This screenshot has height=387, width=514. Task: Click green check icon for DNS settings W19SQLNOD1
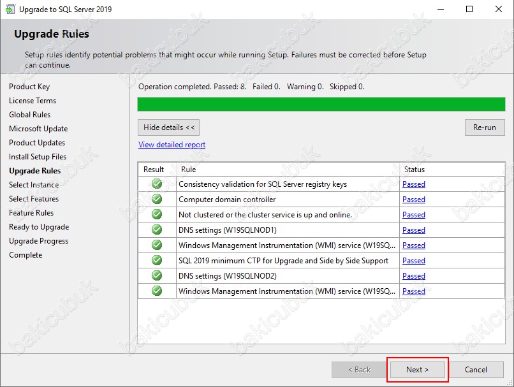pyautogui.click(x=157, y=230)
